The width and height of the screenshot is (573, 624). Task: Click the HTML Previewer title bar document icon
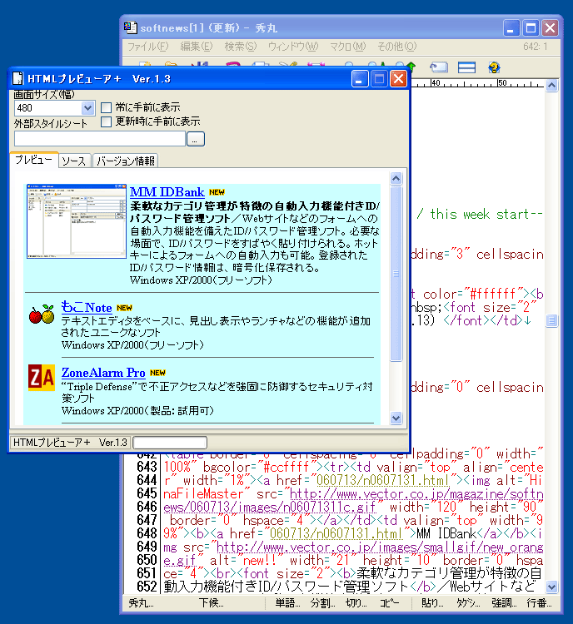(x=18, y=78)
